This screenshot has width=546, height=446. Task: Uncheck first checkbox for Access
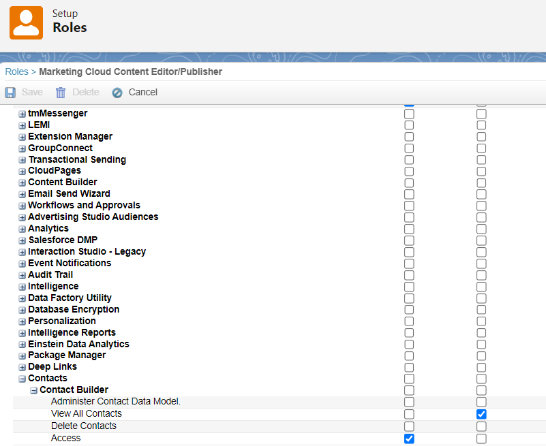click(409, 439)
